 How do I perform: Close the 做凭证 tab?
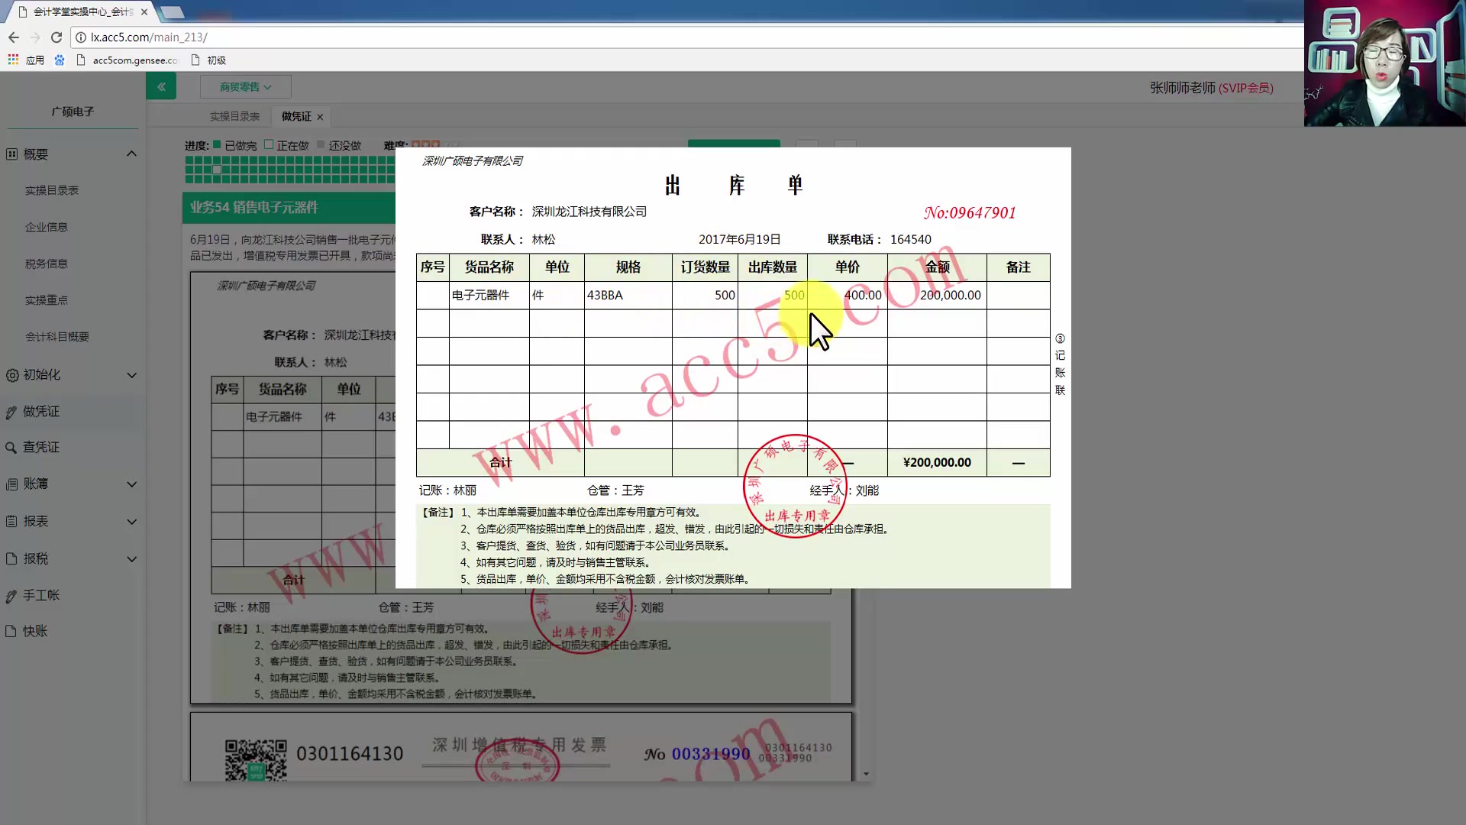point(320,117)
